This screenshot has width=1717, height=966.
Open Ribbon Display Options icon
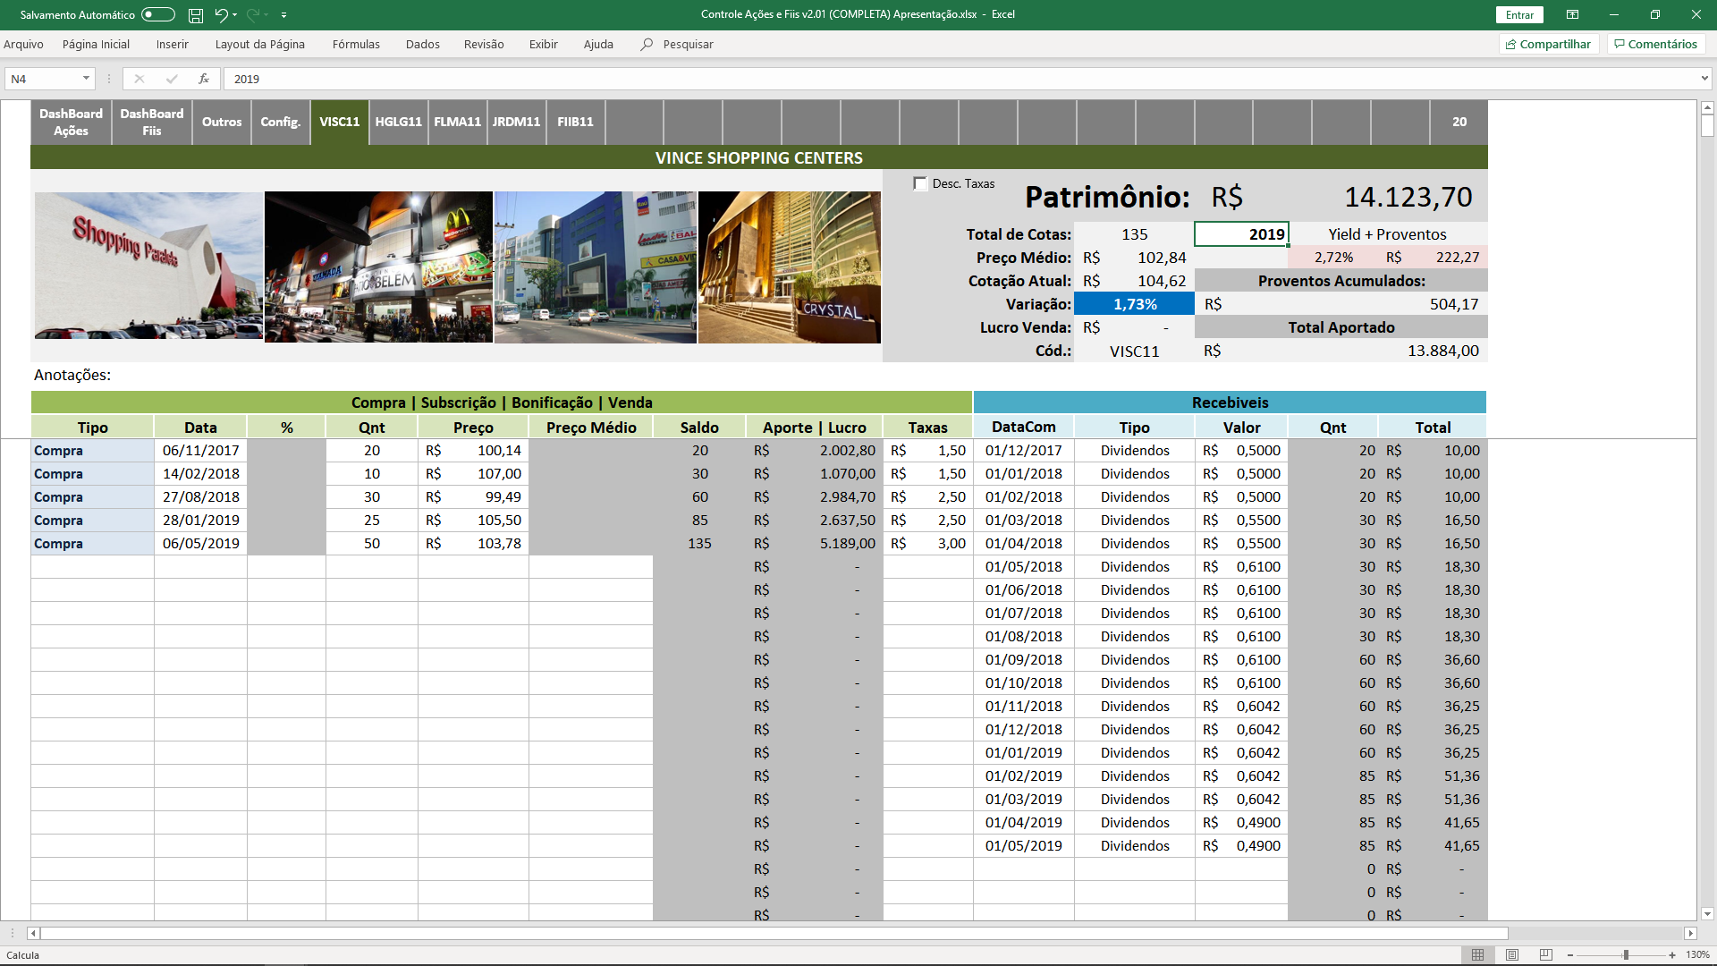point(1572,15)
